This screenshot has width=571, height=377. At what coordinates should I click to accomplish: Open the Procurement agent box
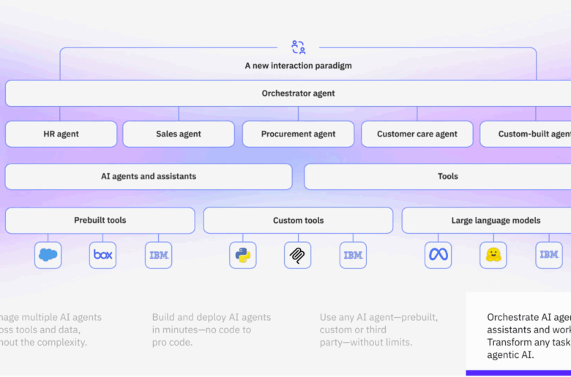click(299, 134)
